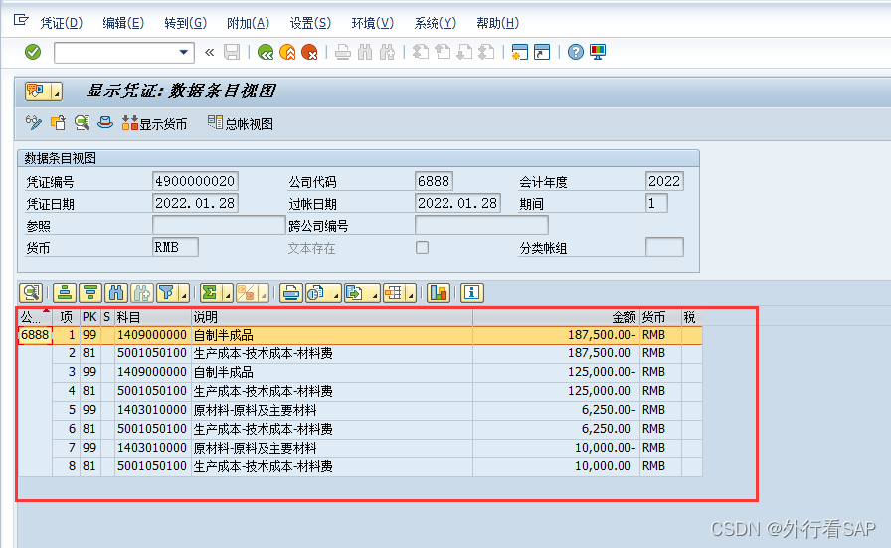The image size is (891, 548).
Task: Open the 帮助(H) menu
Action: tap(497, 23)
